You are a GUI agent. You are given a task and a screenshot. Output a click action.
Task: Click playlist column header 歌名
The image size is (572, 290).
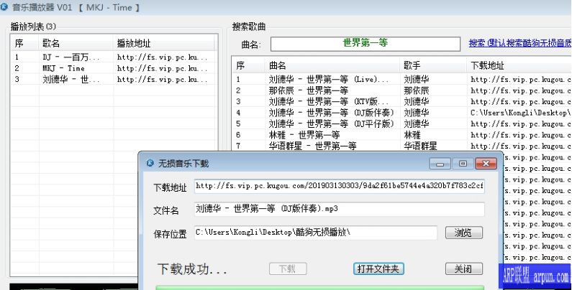point(76,44)
